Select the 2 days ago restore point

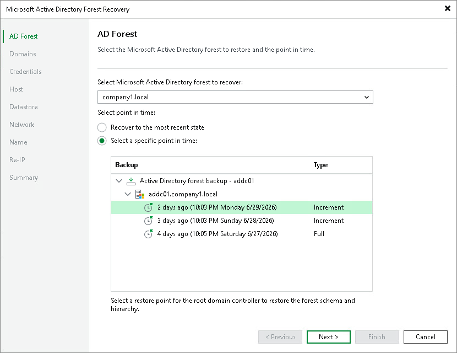tap(242, 207)
